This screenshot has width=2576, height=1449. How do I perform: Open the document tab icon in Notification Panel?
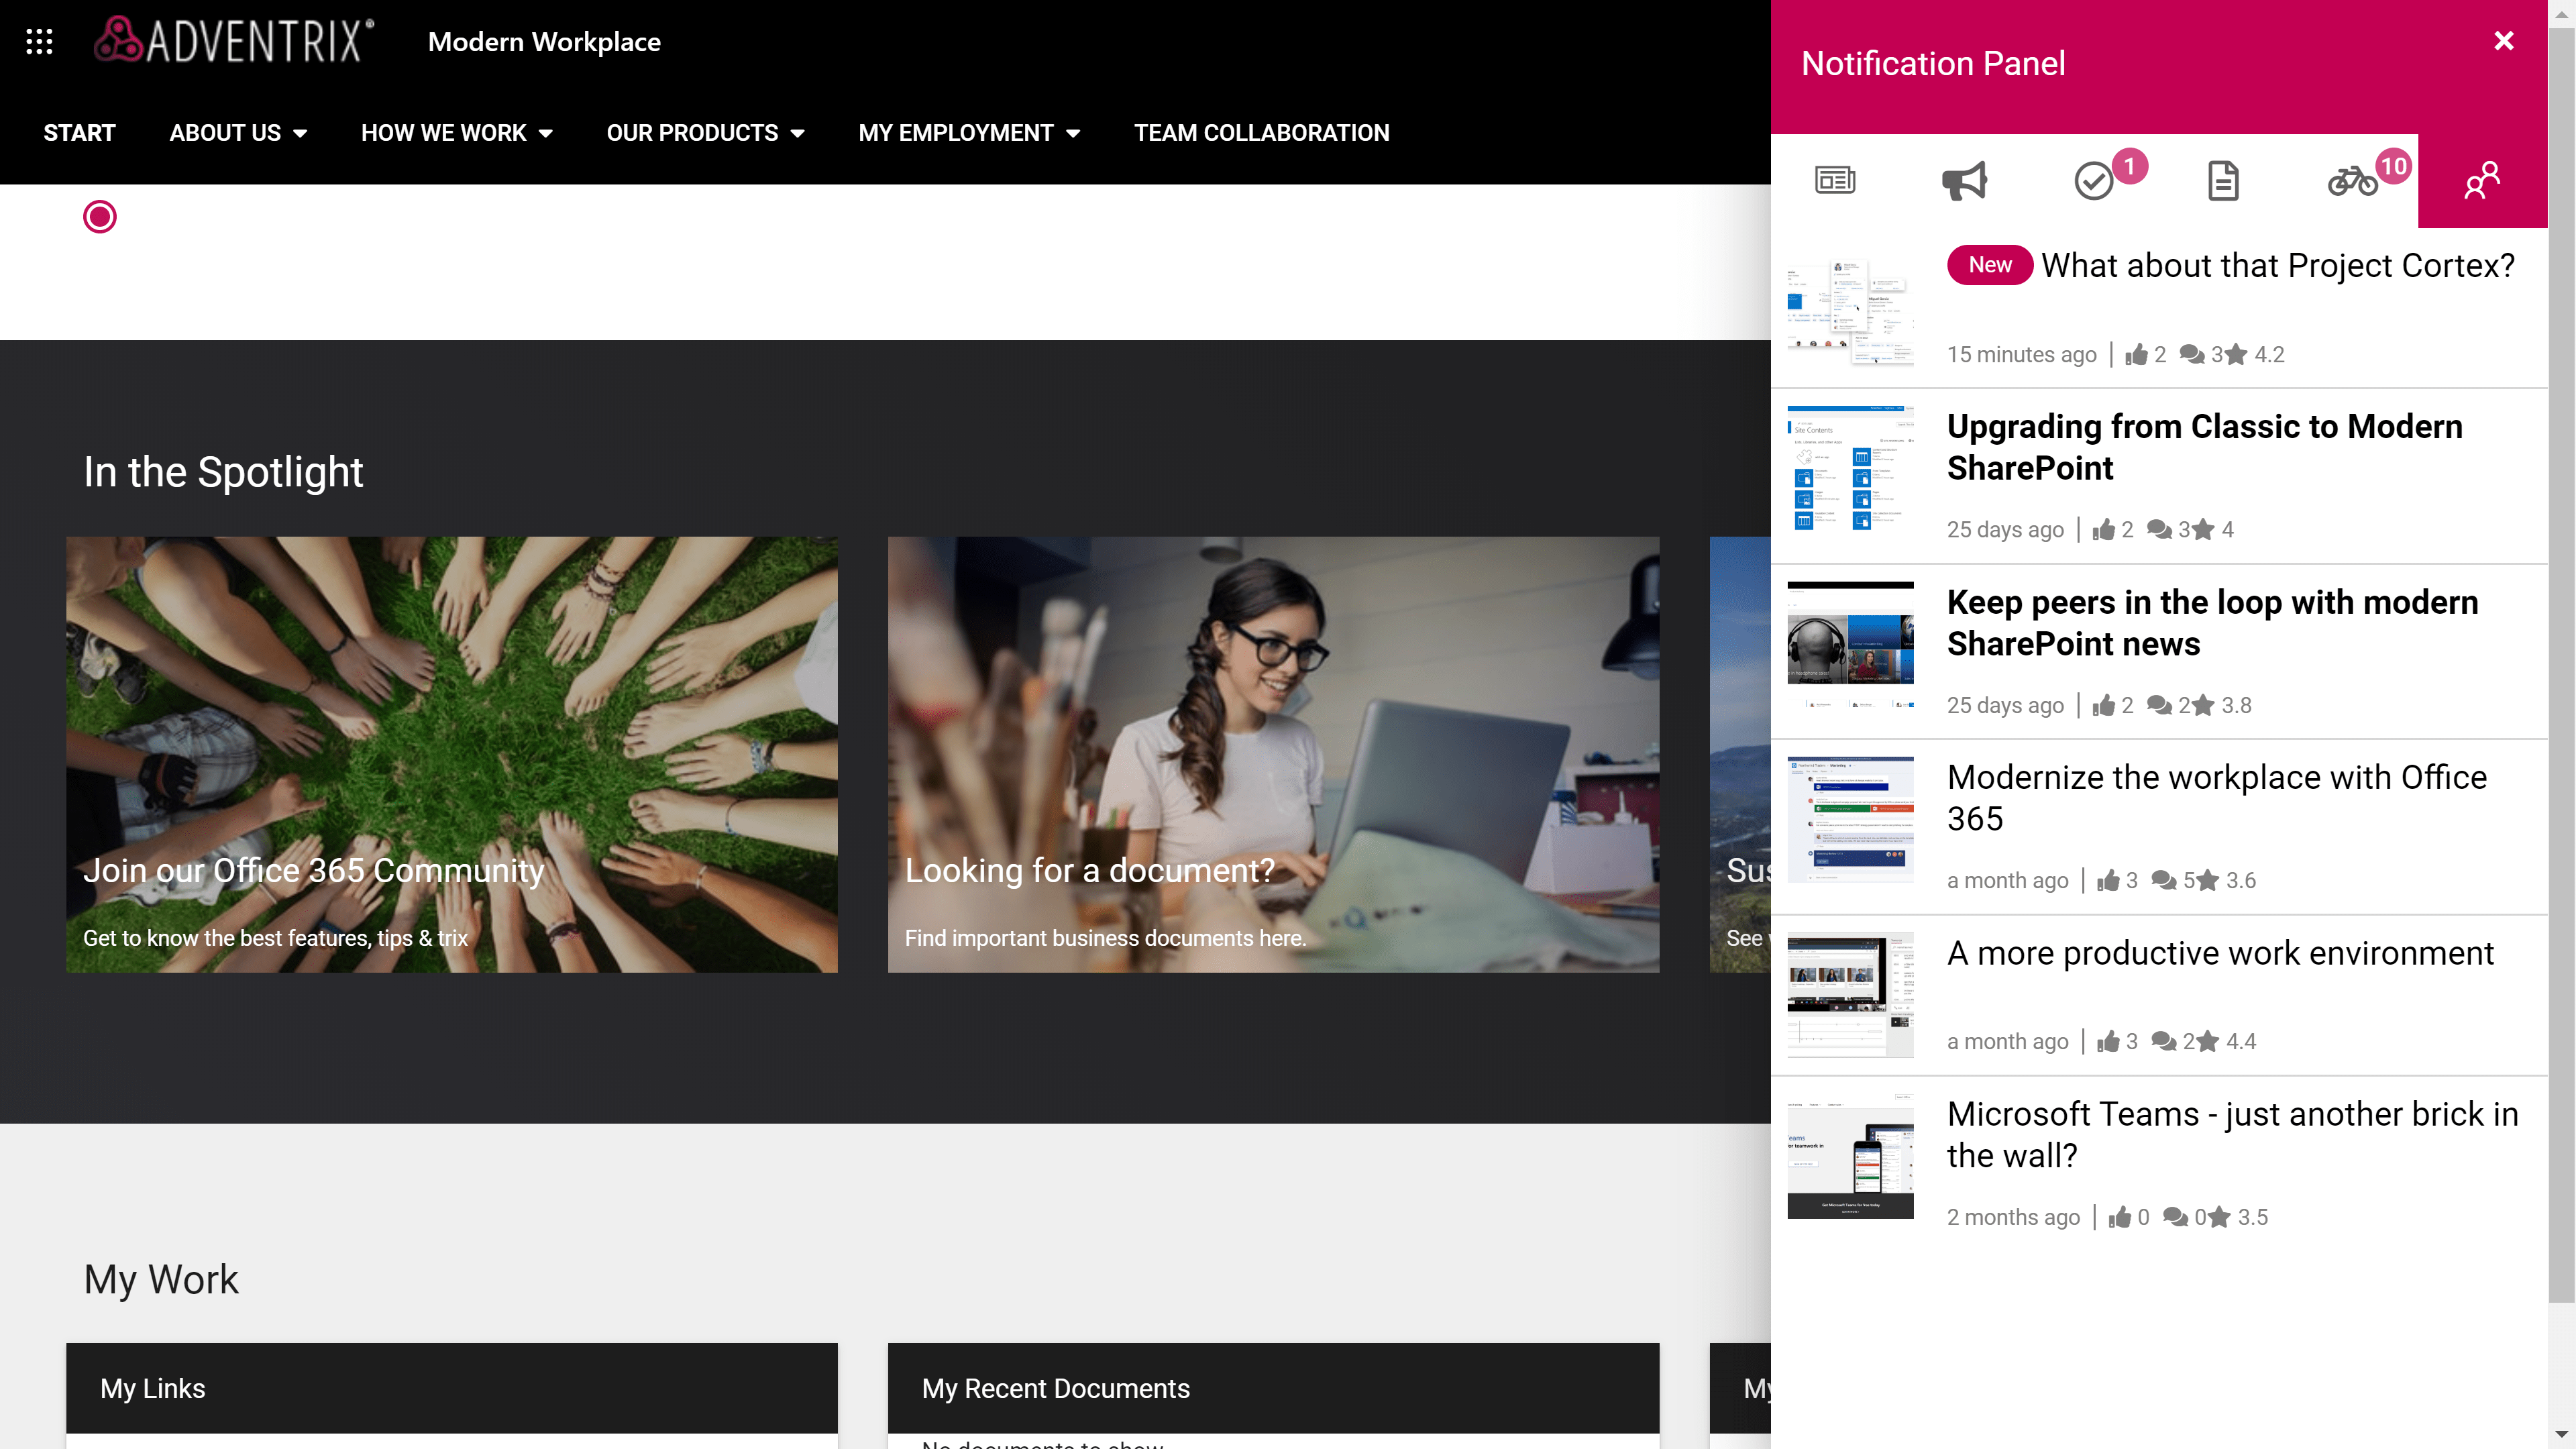2223,180
